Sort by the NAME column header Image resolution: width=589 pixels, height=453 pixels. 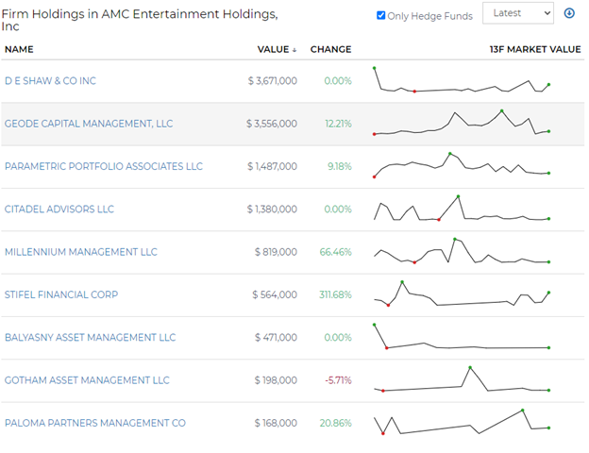pos(19,49)
